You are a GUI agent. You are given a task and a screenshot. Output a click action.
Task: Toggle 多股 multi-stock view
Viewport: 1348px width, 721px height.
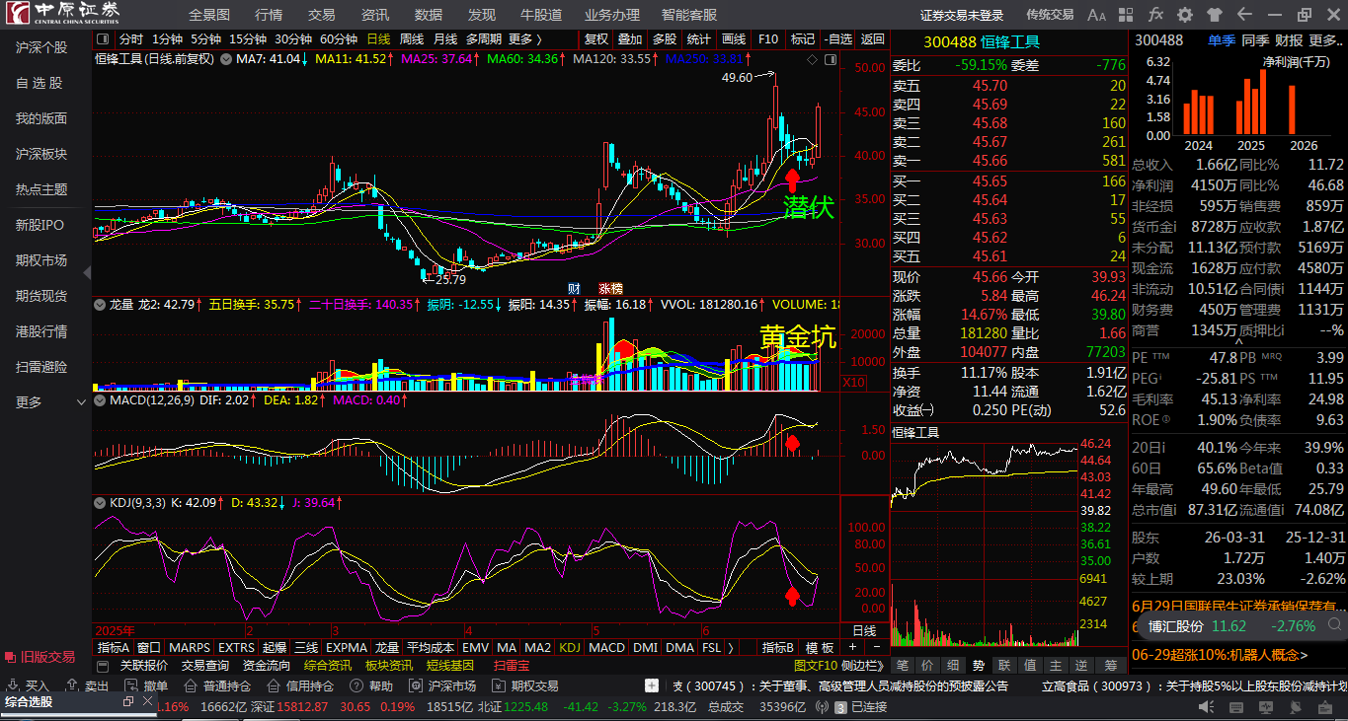[x=665, y=39]
